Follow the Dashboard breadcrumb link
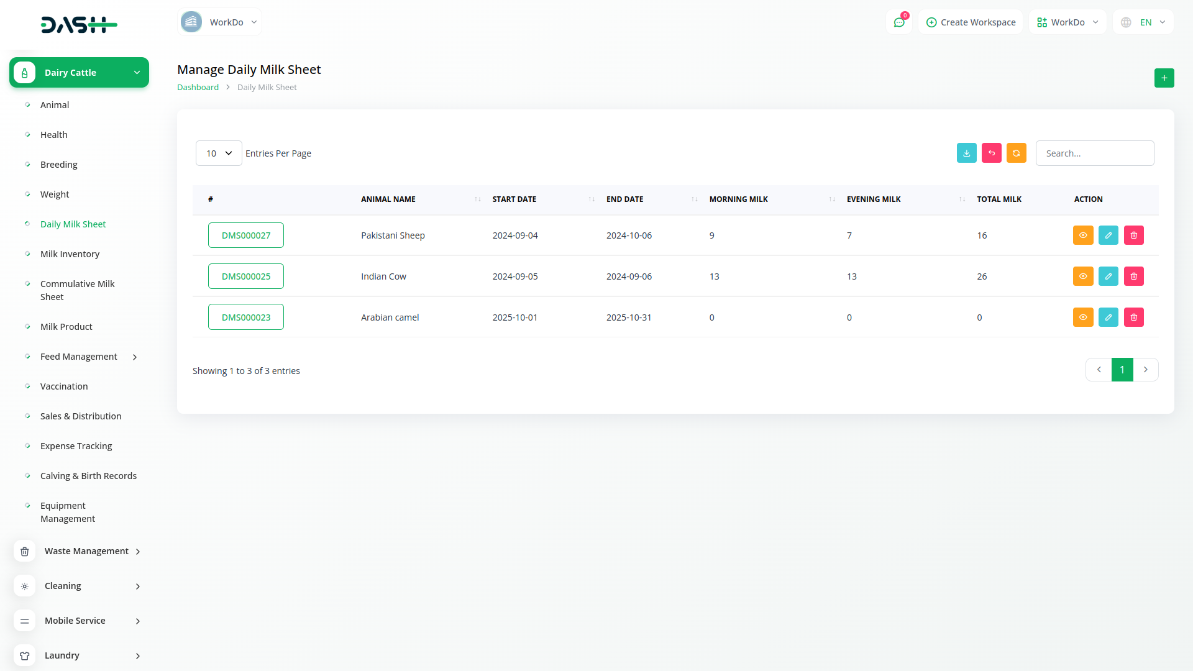This screenshot has height=671, width=1193. tap(198, 88)
